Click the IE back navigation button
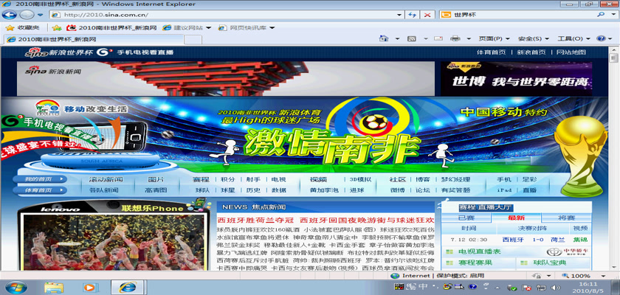This screenshot has width=620, height=295. [13, 14]
